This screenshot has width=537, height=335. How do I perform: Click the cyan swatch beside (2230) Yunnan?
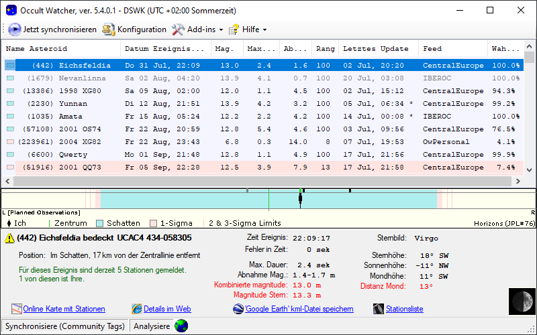(x=10, y=104)
